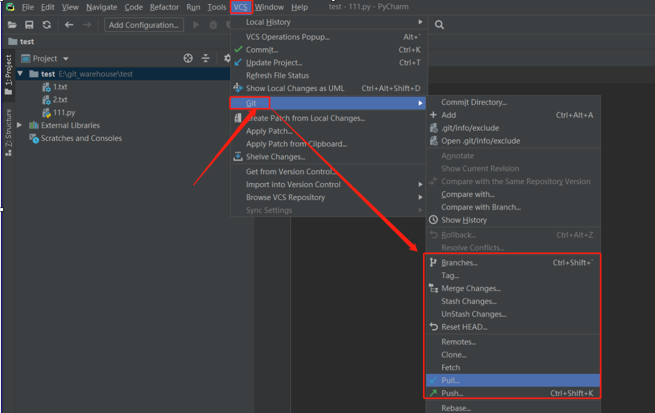Open the Structure side tool tab

point(8,132)
